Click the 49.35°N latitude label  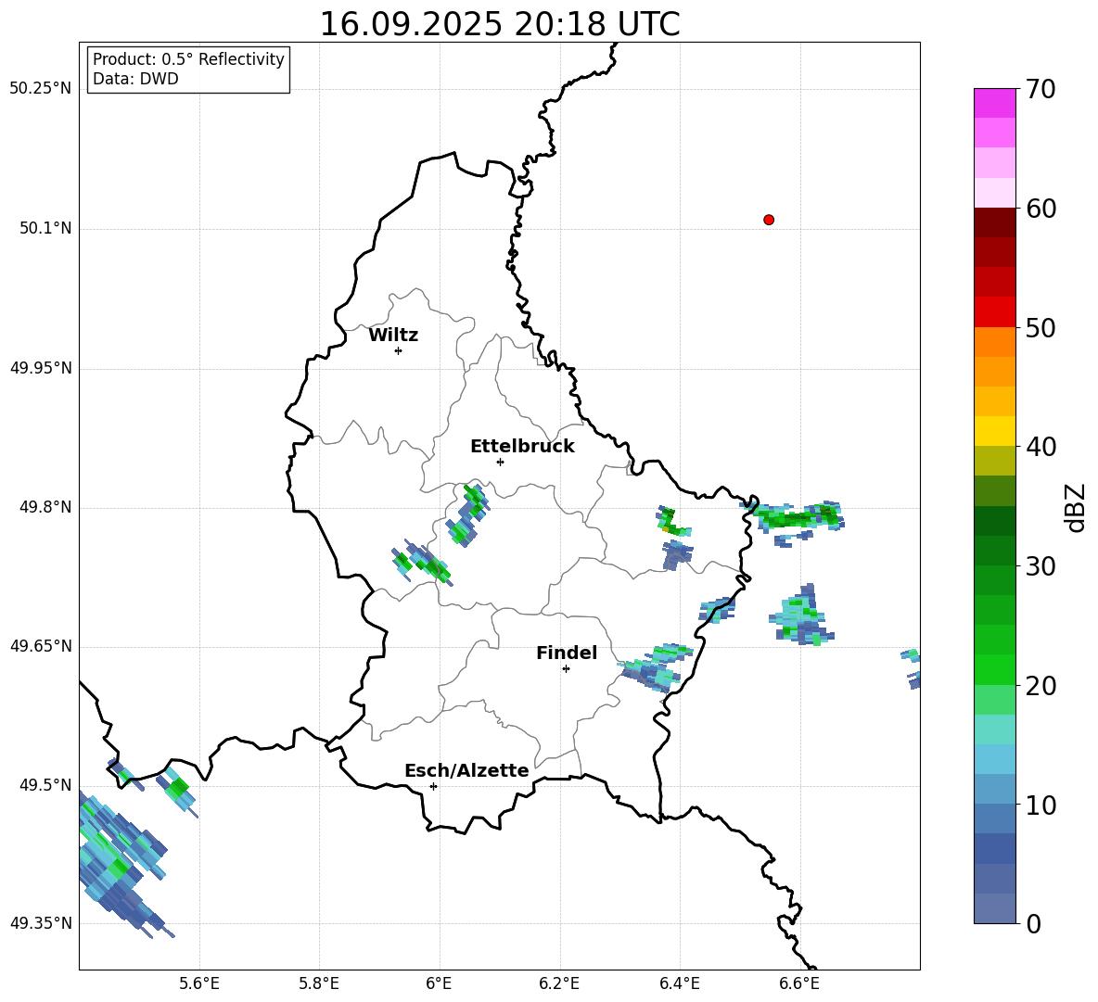pos(41,923)
